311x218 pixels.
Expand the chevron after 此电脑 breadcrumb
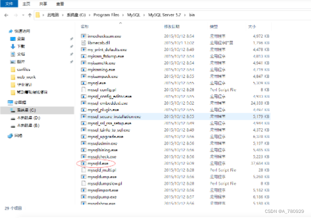[x=63, y=15]
